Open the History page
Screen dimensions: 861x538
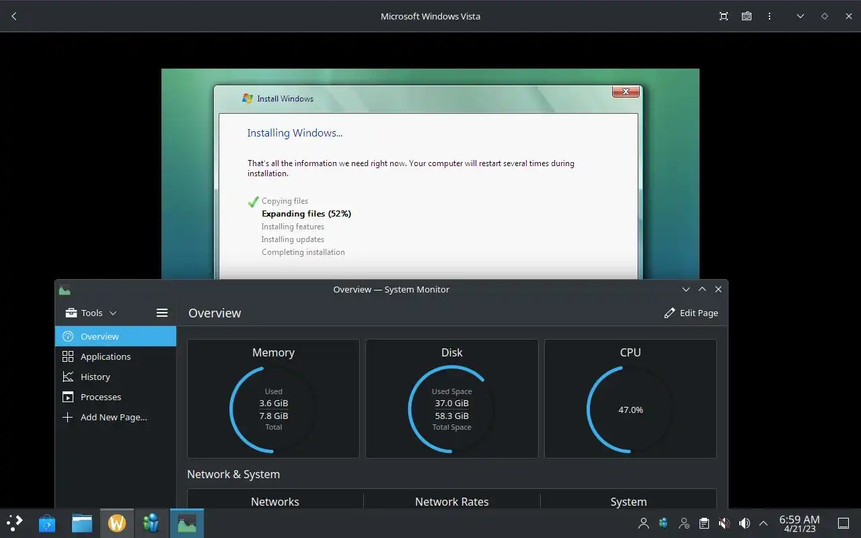coord(116,377)
